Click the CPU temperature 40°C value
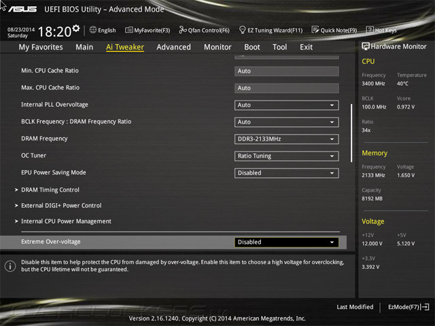 [x=402, y=84]
